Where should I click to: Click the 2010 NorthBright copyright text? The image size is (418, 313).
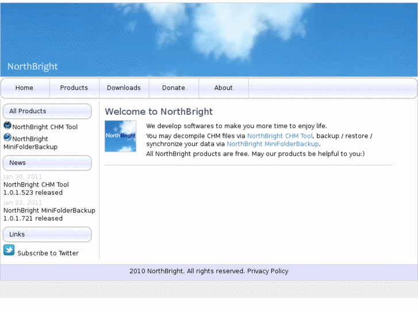187,271
